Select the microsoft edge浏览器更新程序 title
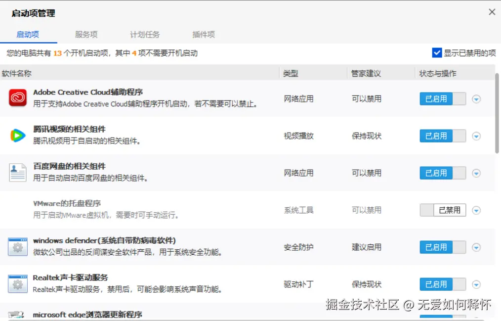 [87, 315]
